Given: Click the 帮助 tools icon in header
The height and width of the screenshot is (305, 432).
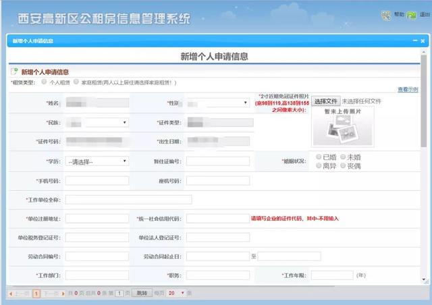Looking at the screenshot, I should (386, 15).
